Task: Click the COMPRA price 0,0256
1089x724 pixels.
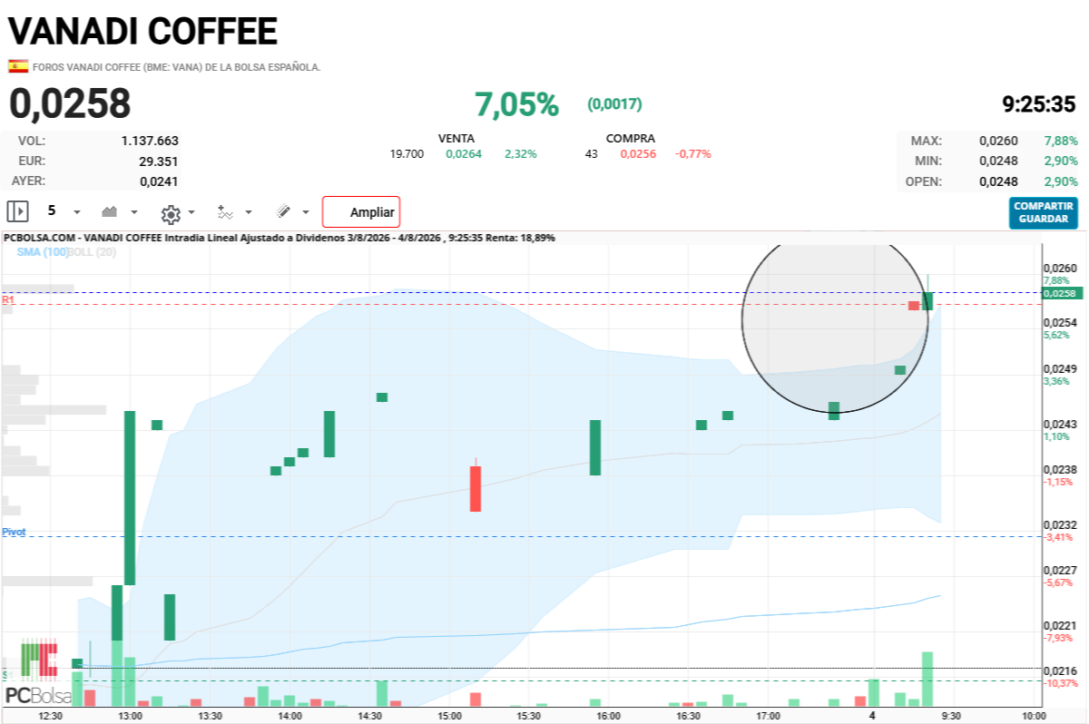Action: [x=638, y=154]
